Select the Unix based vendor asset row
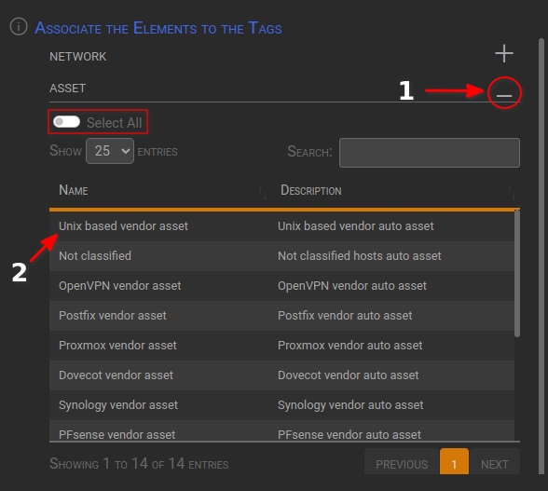The image size is (548, 491). point(281,226)
